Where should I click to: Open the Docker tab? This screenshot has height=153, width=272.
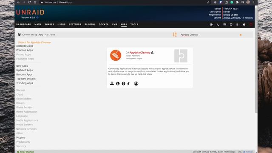[x=104, y=25]
